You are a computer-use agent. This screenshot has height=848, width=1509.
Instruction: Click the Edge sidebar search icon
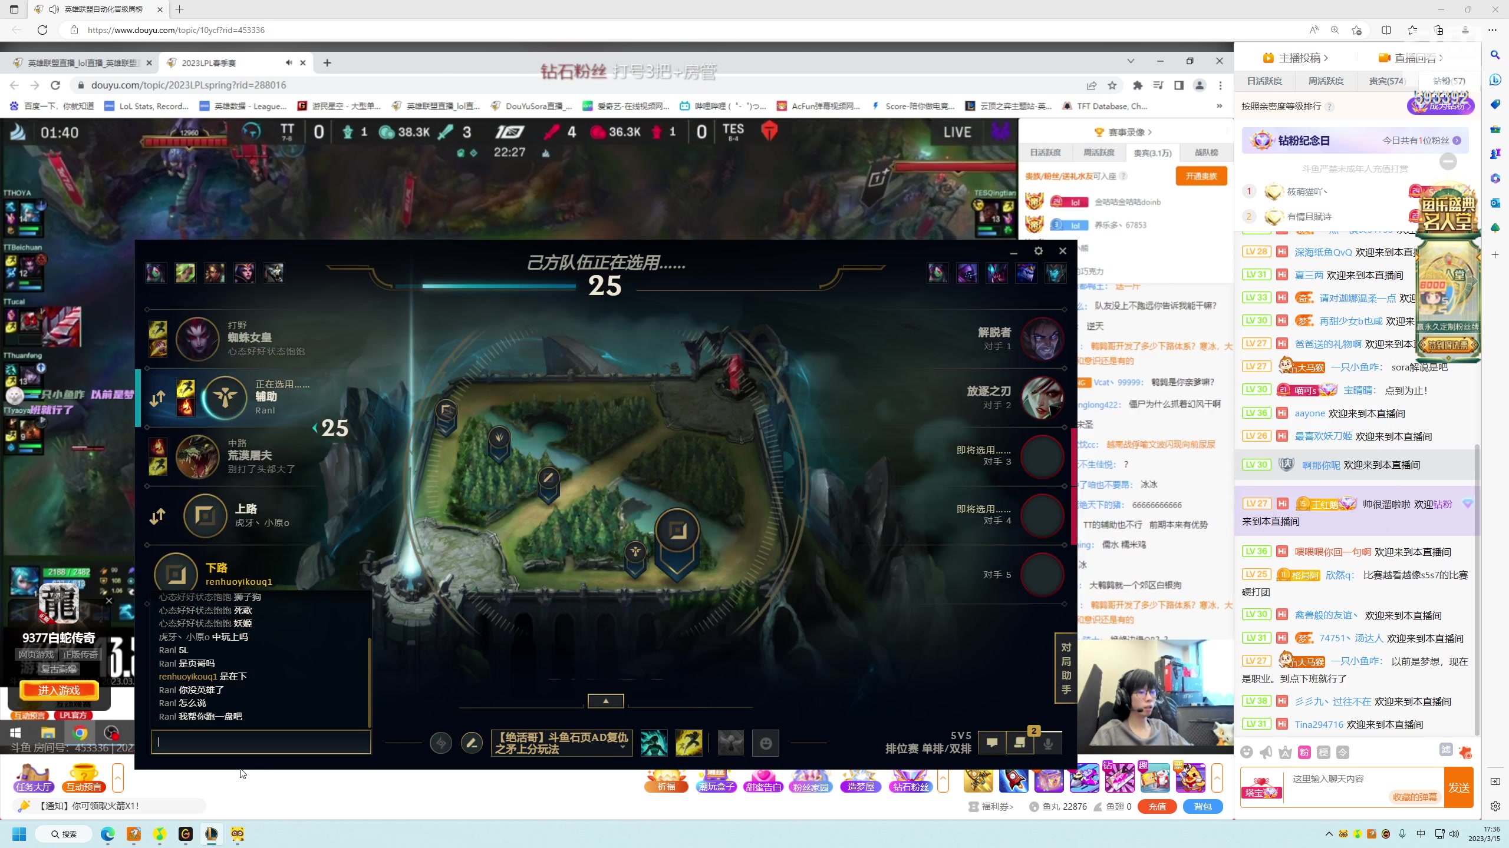click(1495, 55)
